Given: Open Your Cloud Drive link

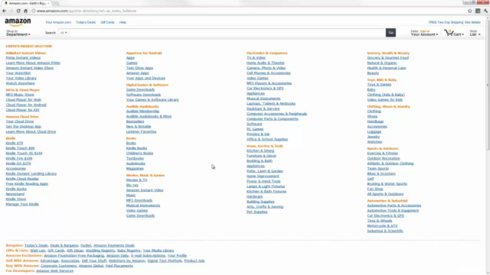Looking at the screenshot, I should click(x=20, y=121).
